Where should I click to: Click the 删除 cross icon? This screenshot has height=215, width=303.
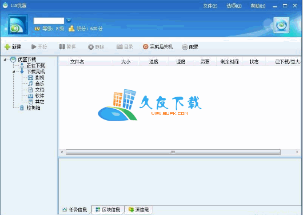(91, 47)
